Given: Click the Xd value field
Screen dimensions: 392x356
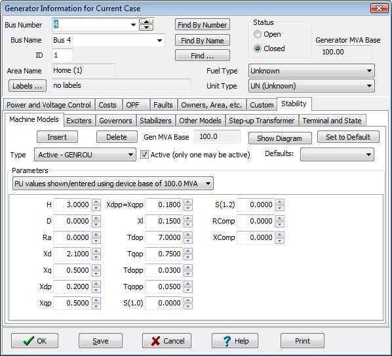Looking at the screenshot, I should (x=72, y=254).
